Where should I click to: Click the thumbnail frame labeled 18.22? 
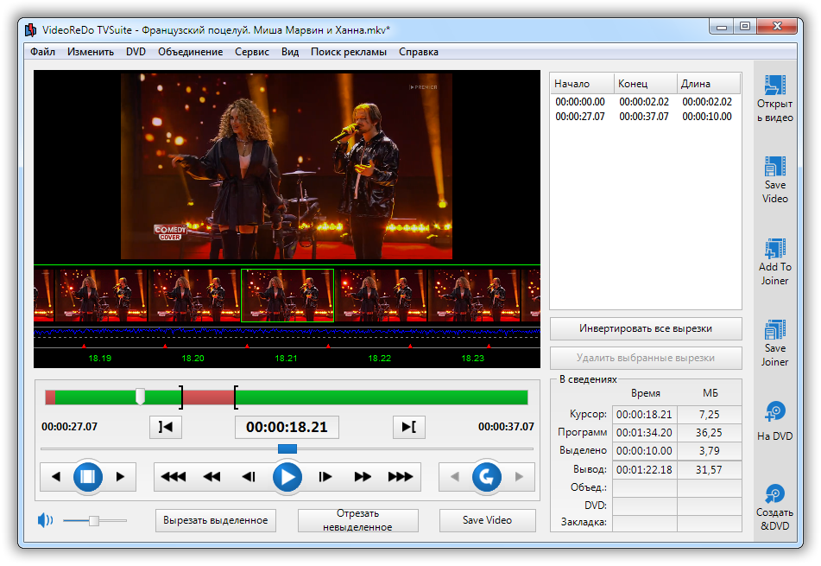380,295
